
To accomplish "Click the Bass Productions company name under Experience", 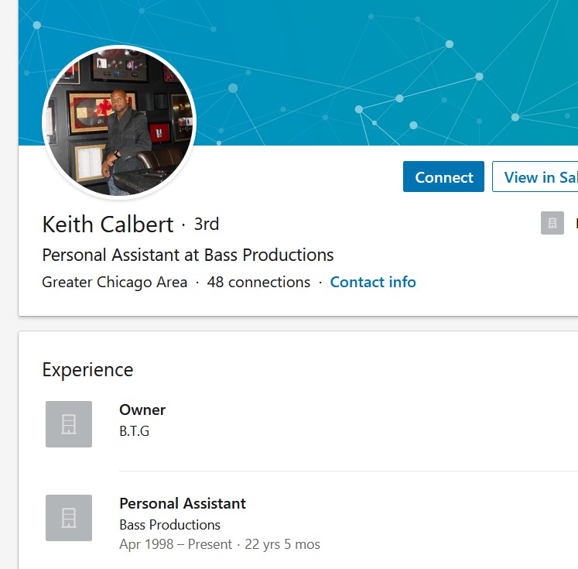I will pyautogui.click(x=169, y=525).
